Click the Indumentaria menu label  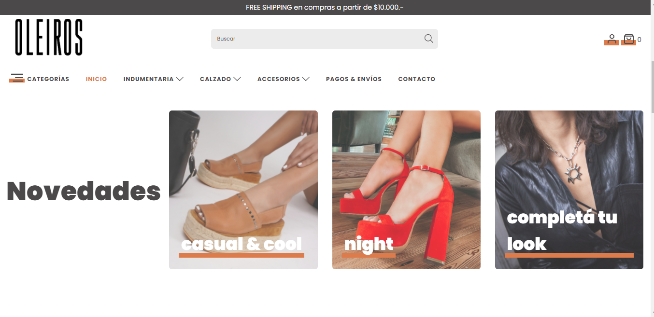tap(148, 79)
